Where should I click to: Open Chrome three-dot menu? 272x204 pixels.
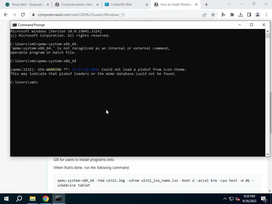[266, 15]
